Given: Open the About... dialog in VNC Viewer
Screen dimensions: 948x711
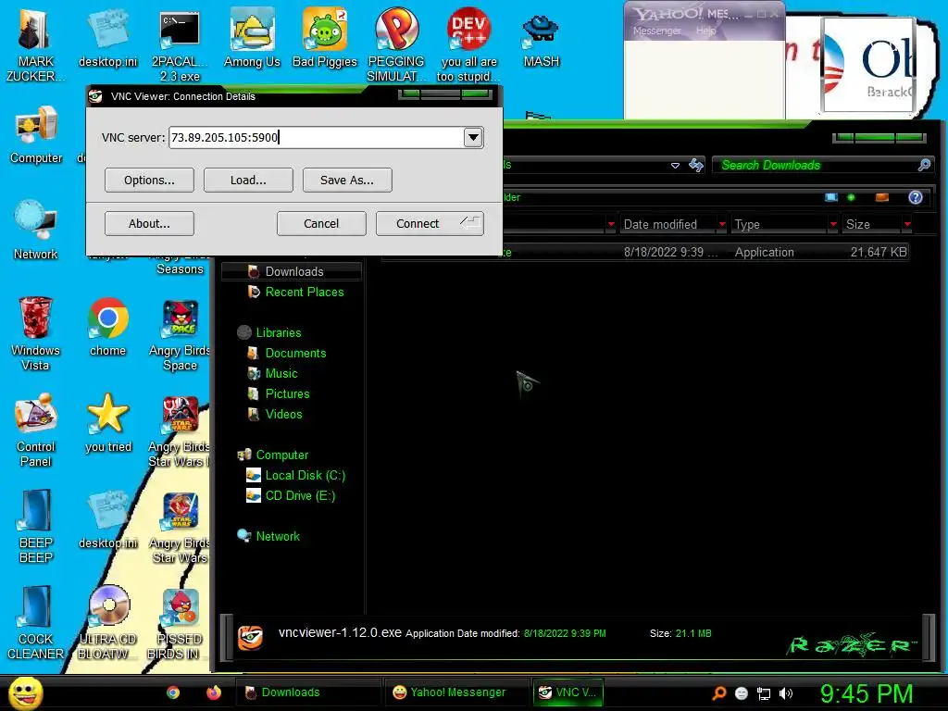Looking at the screenshot, I should 149,224.
